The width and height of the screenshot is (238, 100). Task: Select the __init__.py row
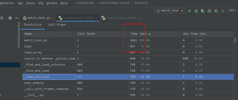[128, 95]
